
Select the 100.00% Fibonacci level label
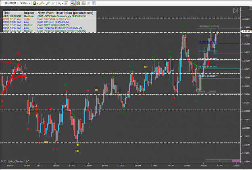point(208,26)
